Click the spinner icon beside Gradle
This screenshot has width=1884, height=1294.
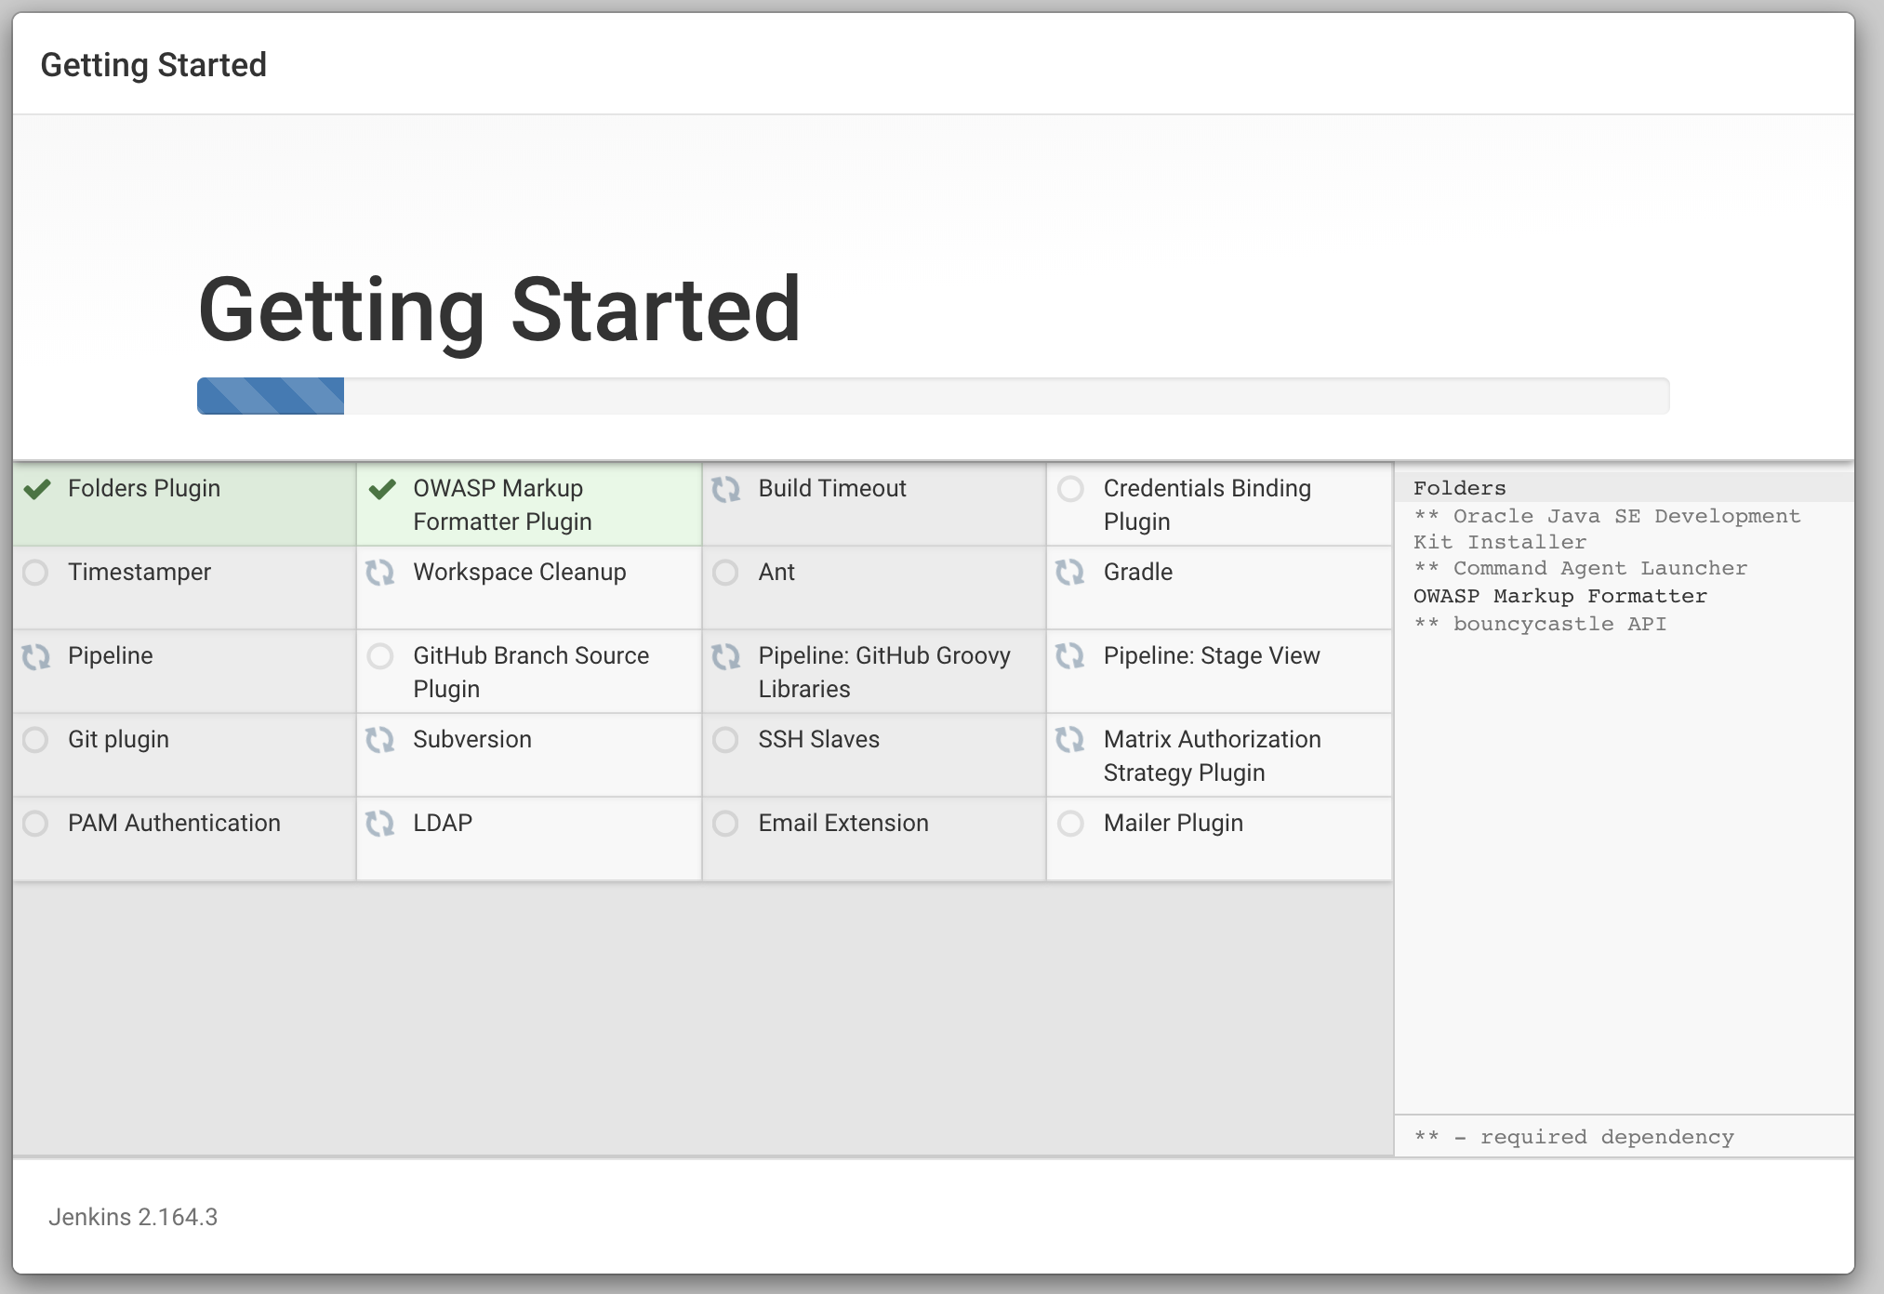(x=1070, y=573)
